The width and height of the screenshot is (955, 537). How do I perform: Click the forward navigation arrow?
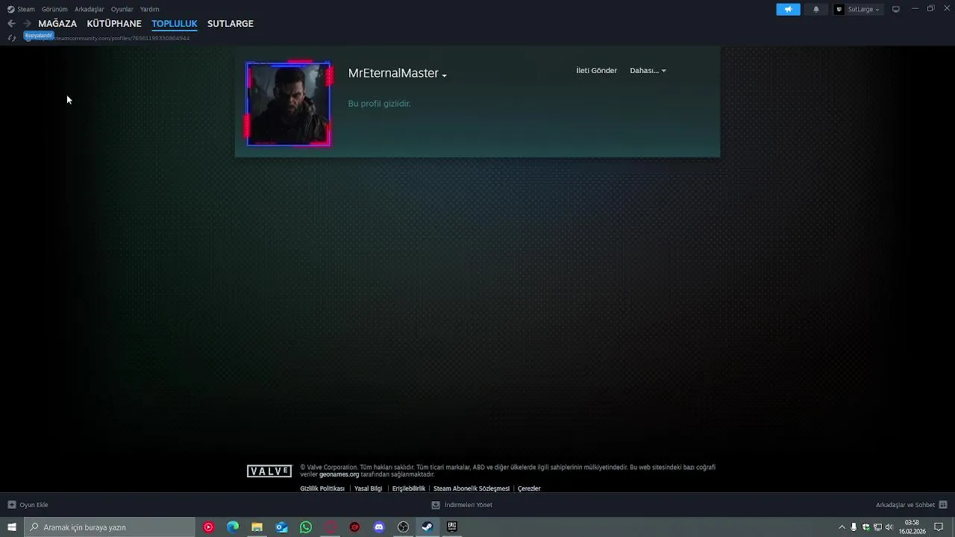[x=27, y=24]
